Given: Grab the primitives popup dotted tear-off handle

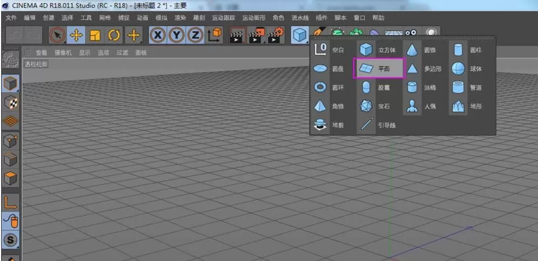Looking at the screenshot, I should pos(403,38).
